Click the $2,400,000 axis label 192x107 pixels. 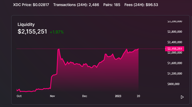pos(175,42)
